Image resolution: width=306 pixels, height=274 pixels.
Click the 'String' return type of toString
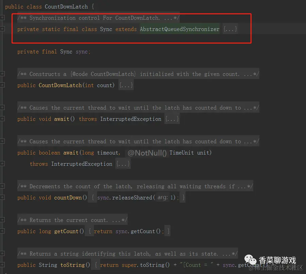pyautogui.click(x=48, y=265)
